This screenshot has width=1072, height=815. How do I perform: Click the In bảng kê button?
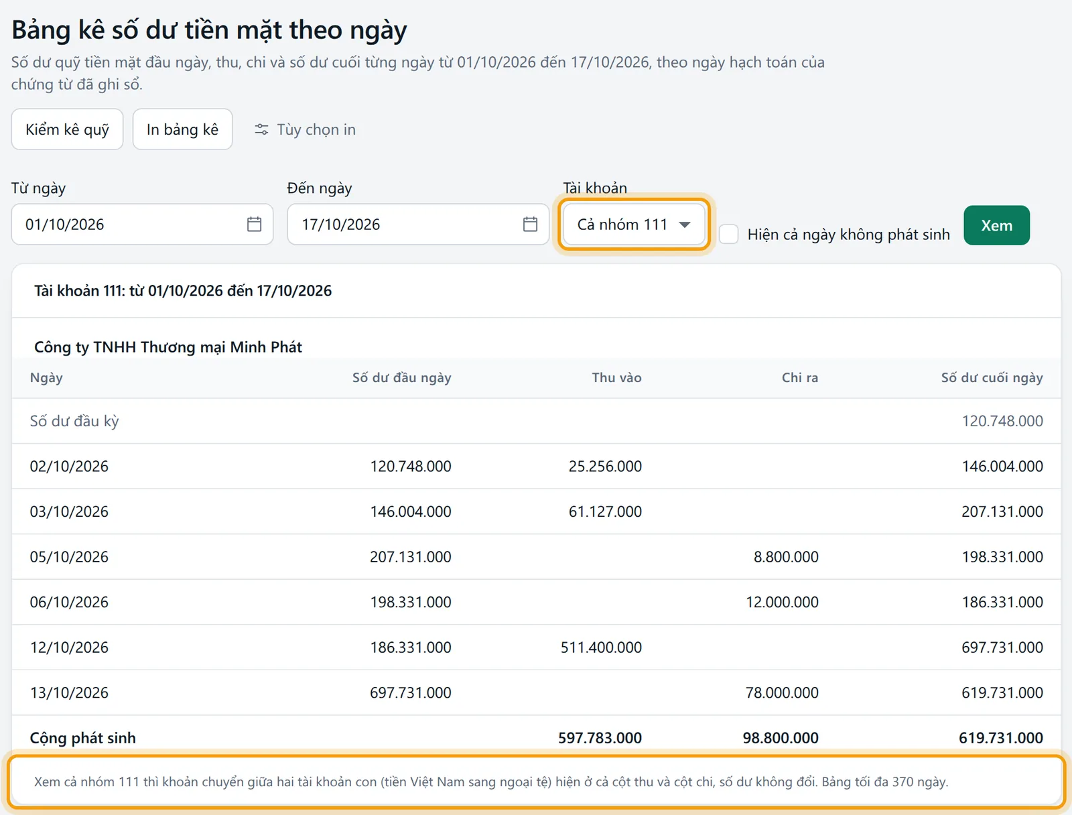pos(182,129)
